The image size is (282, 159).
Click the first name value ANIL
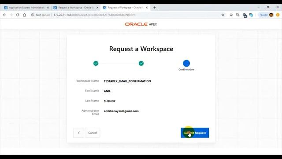click(107, 91)
